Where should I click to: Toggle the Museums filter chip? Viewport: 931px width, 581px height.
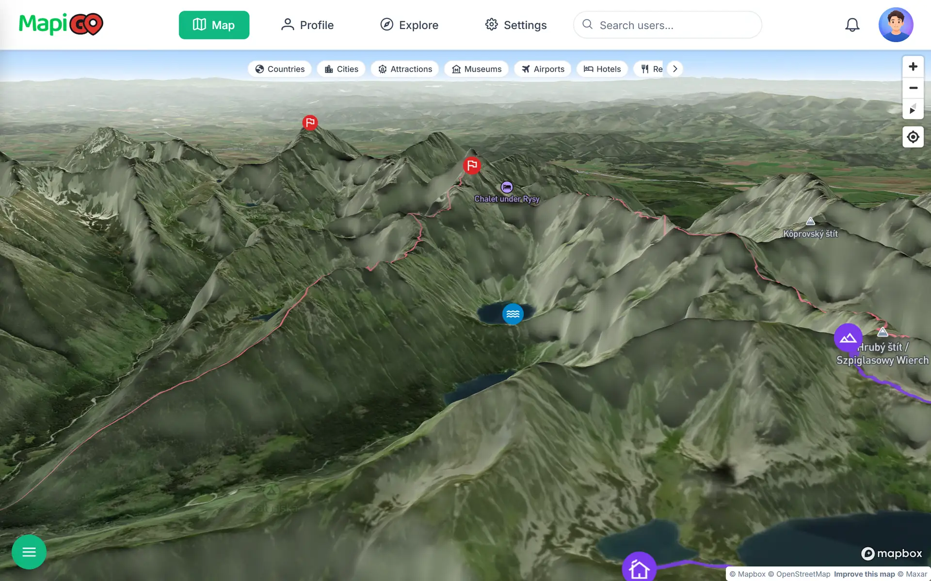(x=476, y=69)
